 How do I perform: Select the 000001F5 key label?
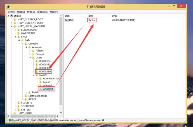45,65
